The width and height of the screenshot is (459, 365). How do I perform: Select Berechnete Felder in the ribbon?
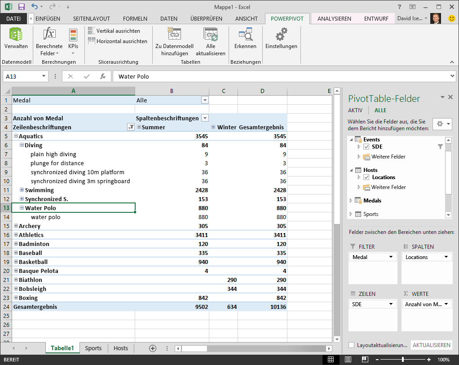(x=49, y=40)
